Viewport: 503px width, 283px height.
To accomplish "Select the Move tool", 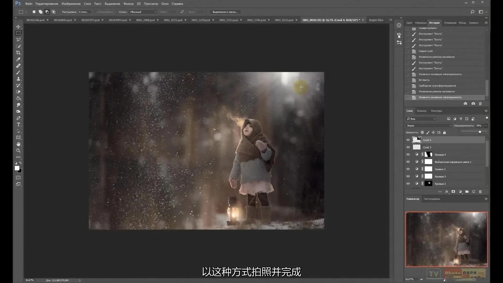I will [x=18, y=27].
